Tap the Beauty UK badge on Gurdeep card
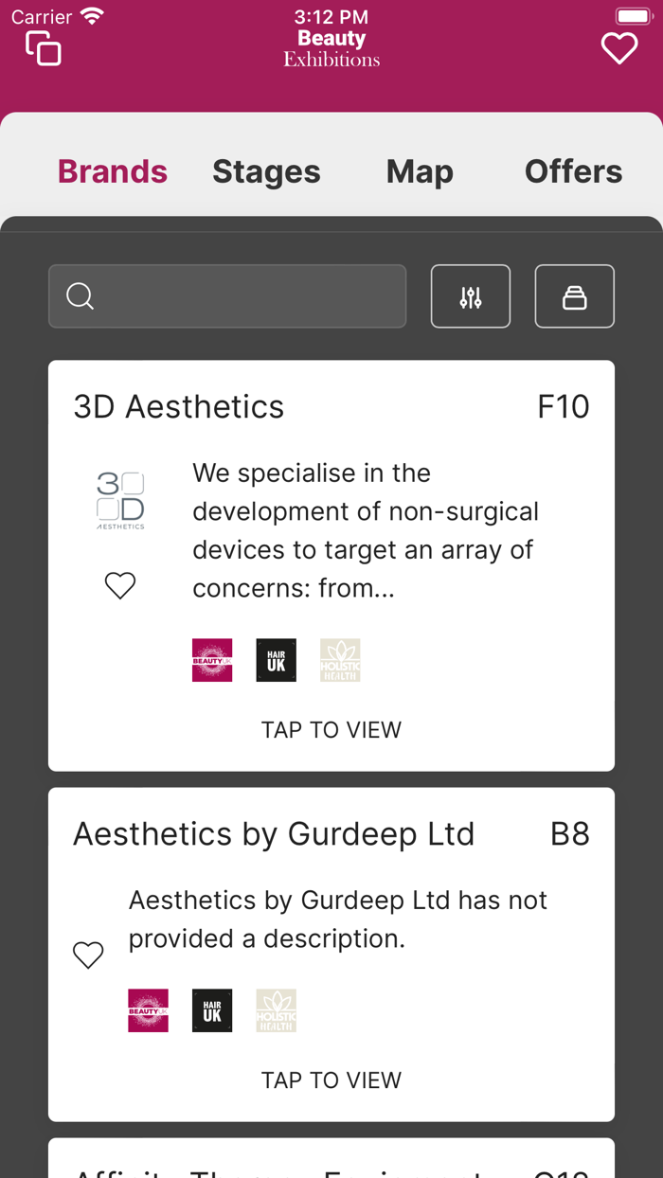The width and height of the screenshot is (663, 1178). [x=148, y=1010]
